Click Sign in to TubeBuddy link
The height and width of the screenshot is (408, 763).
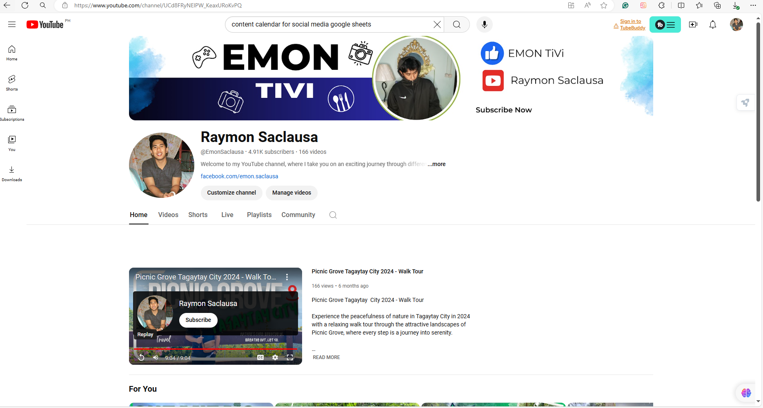pyautogui.click(x=632, y=24)
